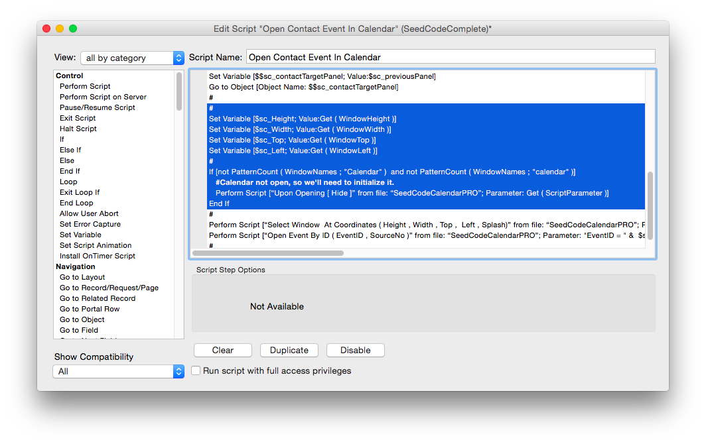Click the Script Name input field
This screenshot has width=706, height=444.
[451, 57]
